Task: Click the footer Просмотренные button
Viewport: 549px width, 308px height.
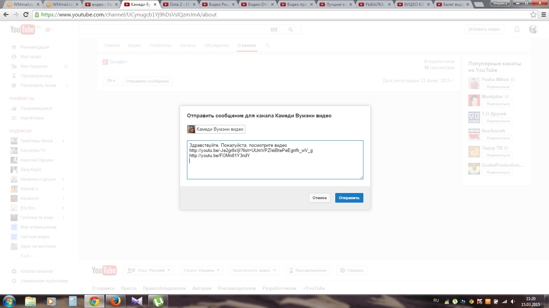Action: tap(307, 270)
